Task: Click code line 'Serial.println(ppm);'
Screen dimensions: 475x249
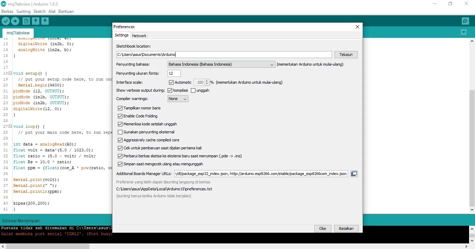Action: (x=37, y=191)
